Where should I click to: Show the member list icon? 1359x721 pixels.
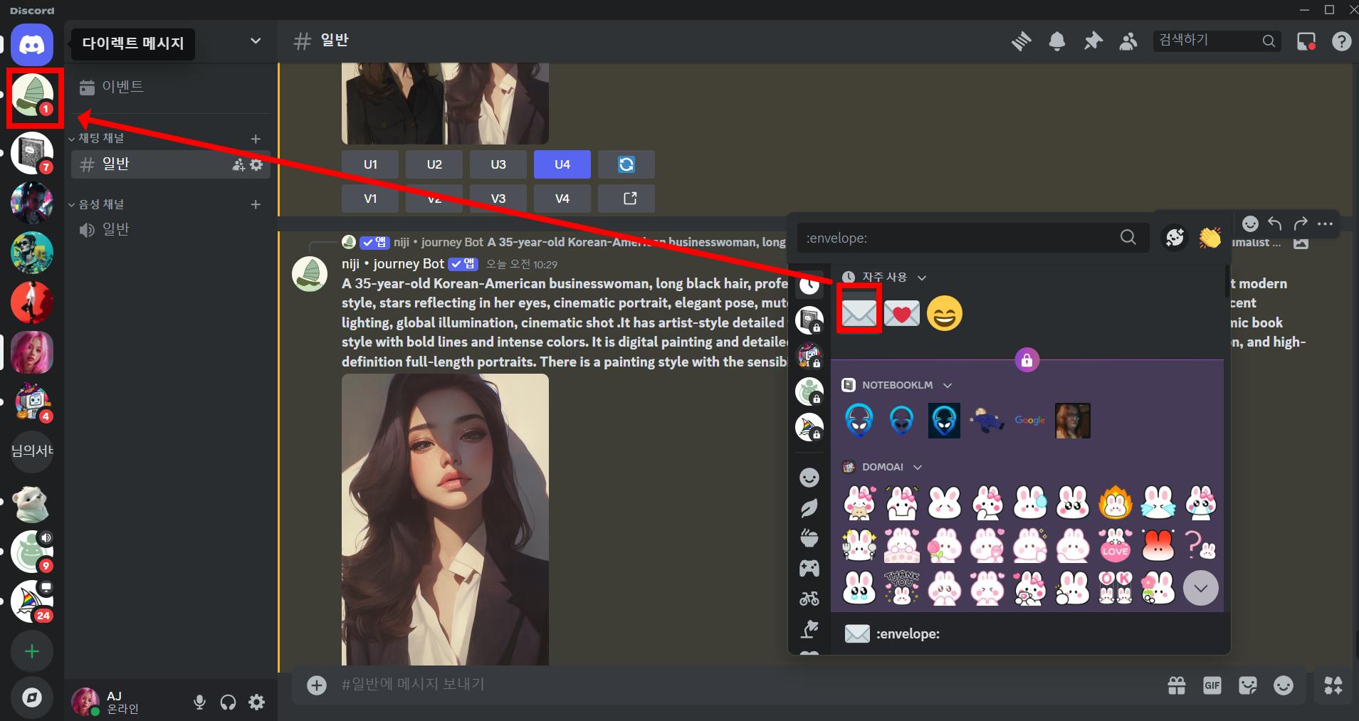[x=1128, y=41]
